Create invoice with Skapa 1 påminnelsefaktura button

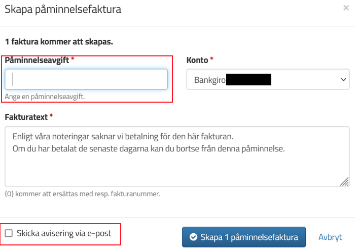(244, 237)
